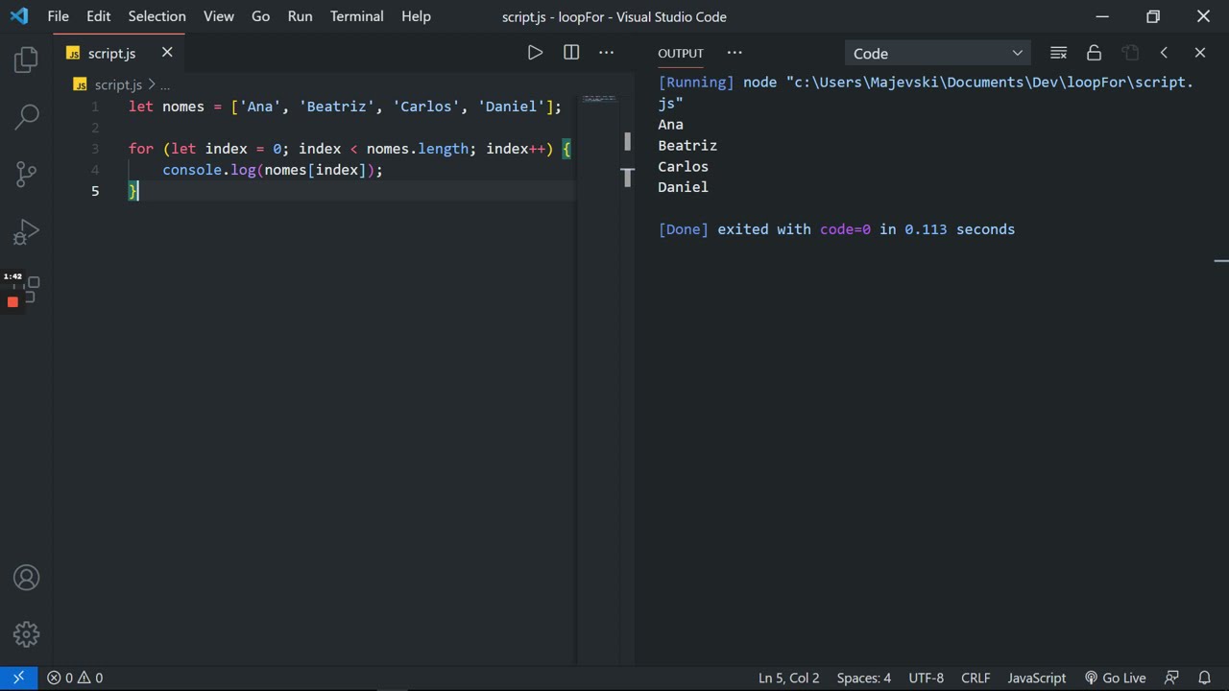
Task: Click '[Running]' text in output
Action: pos(696,83)
